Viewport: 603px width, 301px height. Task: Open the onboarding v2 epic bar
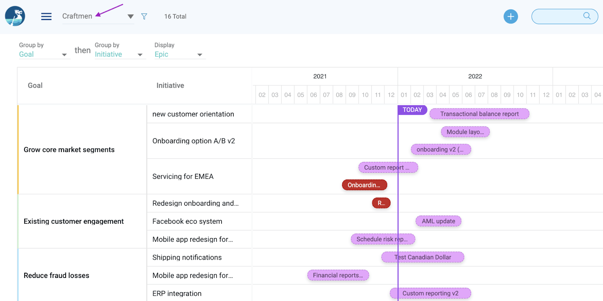coord(441,149)
